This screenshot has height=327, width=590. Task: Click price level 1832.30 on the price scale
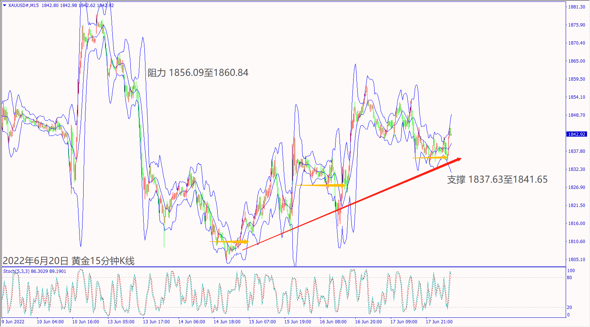click(x=576, y=169)
